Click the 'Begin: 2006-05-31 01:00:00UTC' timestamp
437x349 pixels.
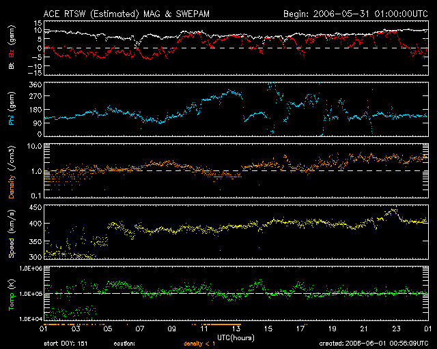(x=356, y=14)
